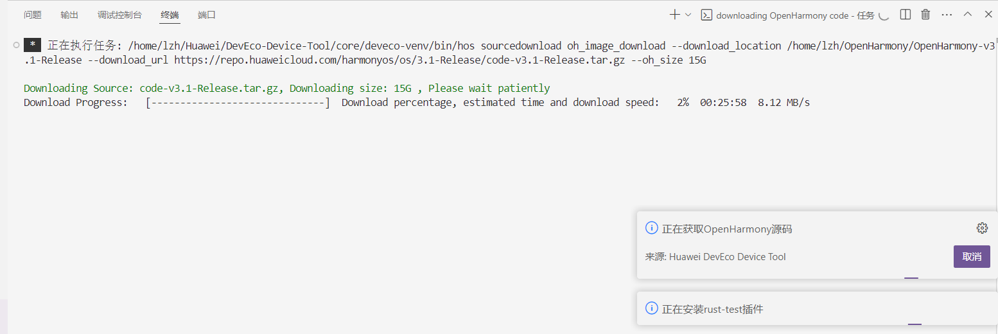This screenshot has height=334, width=998.
Task: Click the info icon beside 正在获取OpenHarmony源码
Action: [651, 228]
